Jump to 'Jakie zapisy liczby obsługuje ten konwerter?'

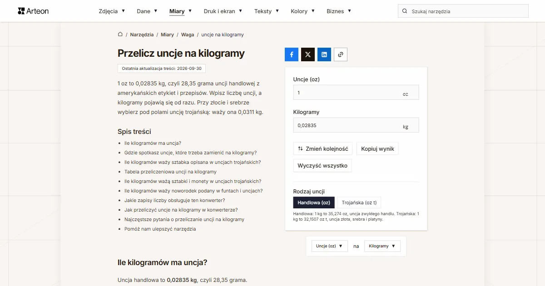click(x=175, y=200)
